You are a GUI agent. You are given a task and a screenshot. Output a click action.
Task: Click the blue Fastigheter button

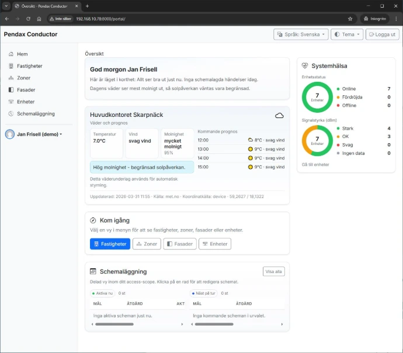tap(110, 244)
